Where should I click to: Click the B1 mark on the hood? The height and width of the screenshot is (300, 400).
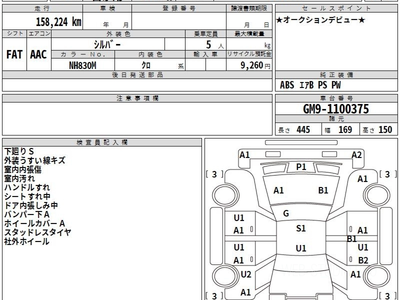tap(323, 190)
